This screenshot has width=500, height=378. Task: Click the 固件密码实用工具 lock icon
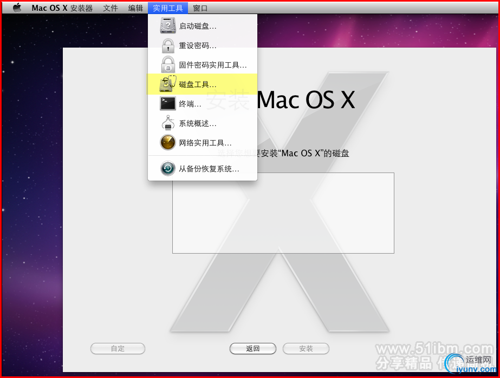tap(168, 65)
